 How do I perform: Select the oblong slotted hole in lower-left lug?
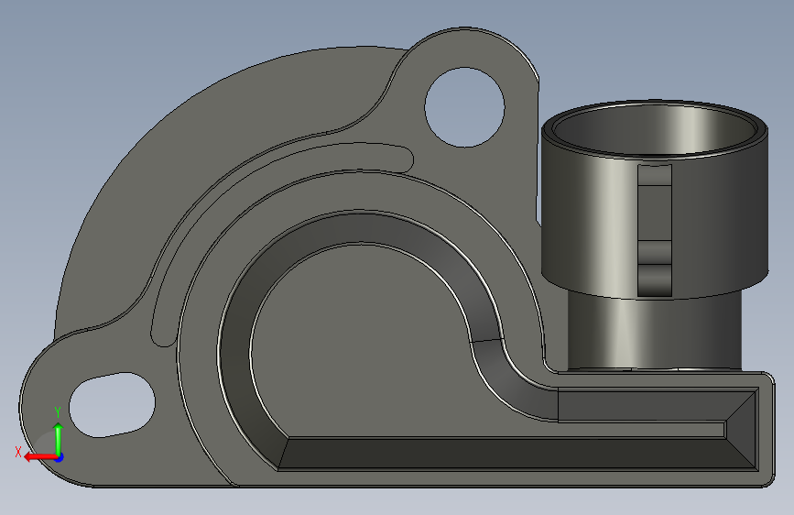click(x=112, y=405)
